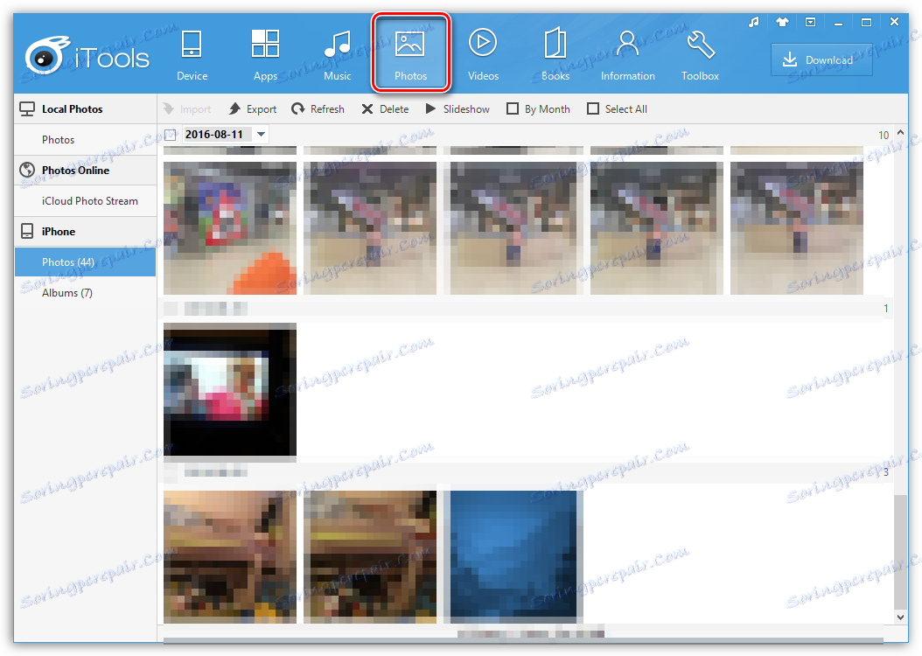The image size is (922, 656).
Task: Click the vertical scrollbar thumb
Action: click(x=900, y=552)
